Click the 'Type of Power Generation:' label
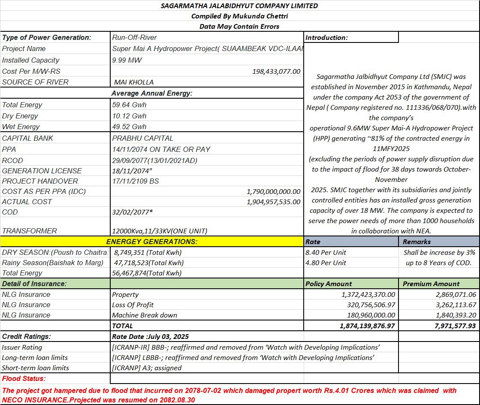The image size is (480, 405). point(46,37)
